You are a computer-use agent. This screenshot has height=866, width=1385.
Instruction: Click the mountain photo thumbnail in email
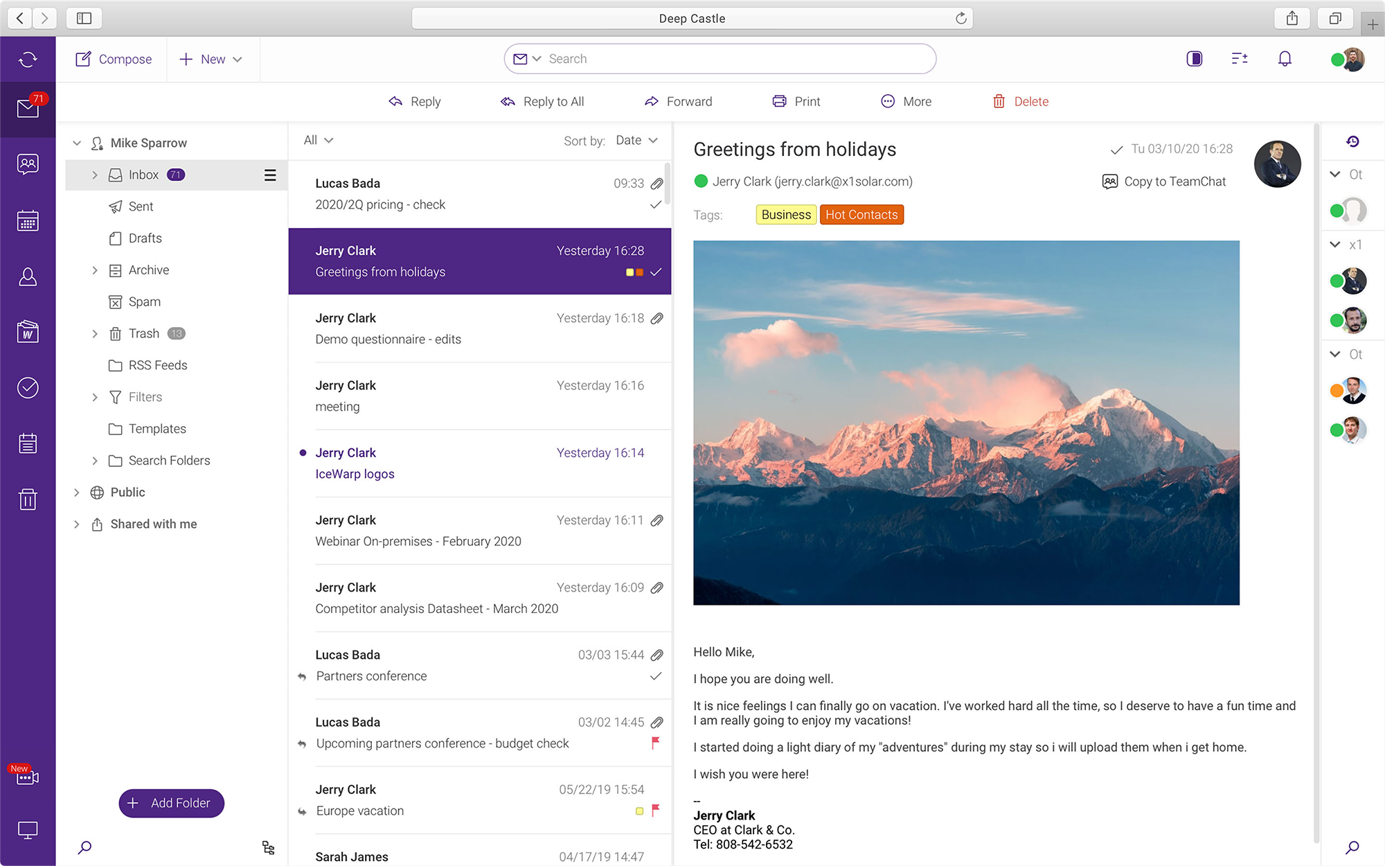coord(966,422)
